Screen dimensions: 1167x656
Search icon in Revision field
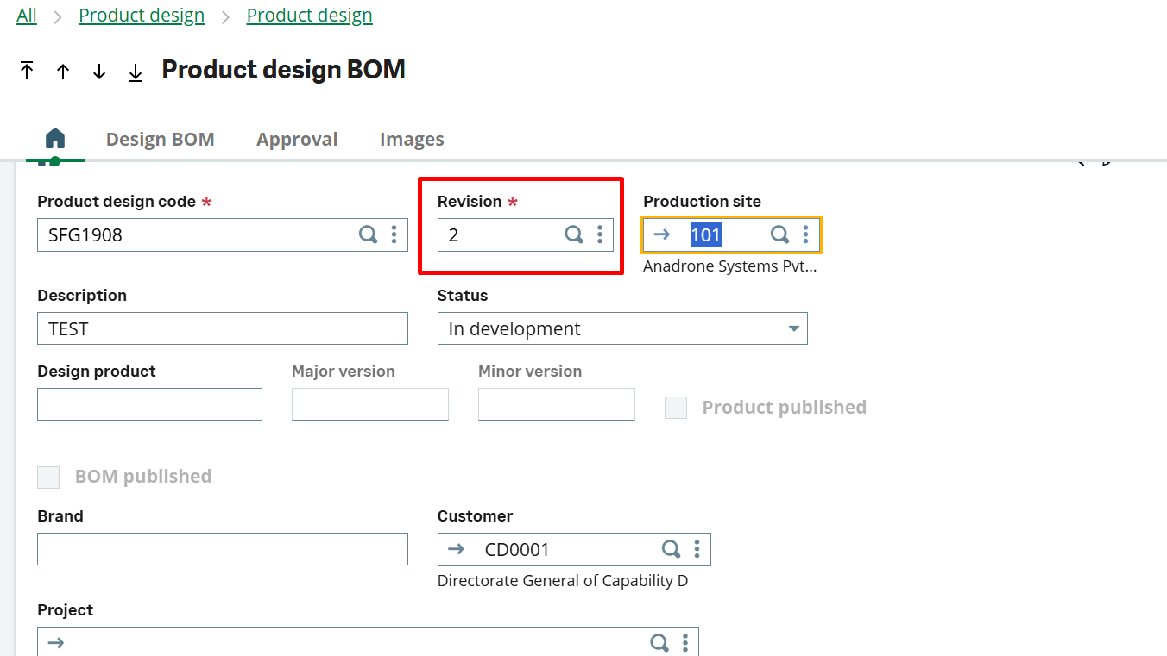click(x=574, y=234)
